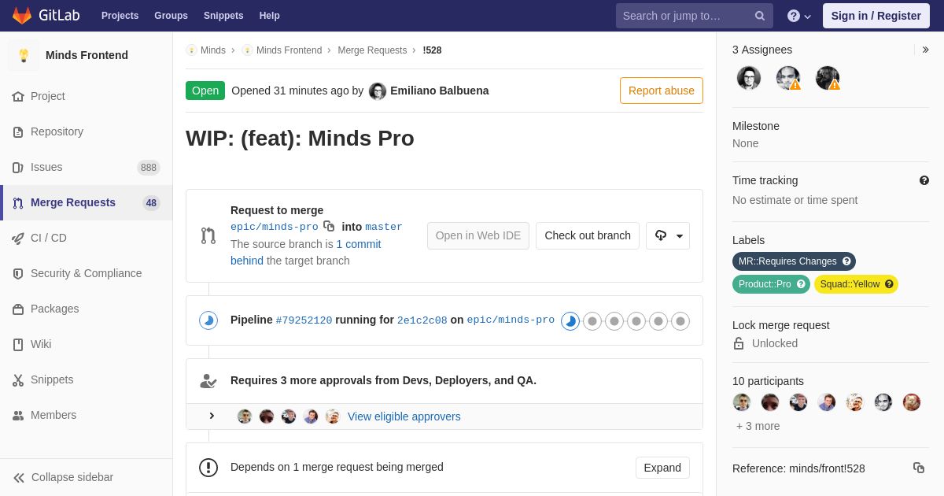Open the master target branch link
The height and width of the screenshot is (496, 944).
(x=384, y=227)
